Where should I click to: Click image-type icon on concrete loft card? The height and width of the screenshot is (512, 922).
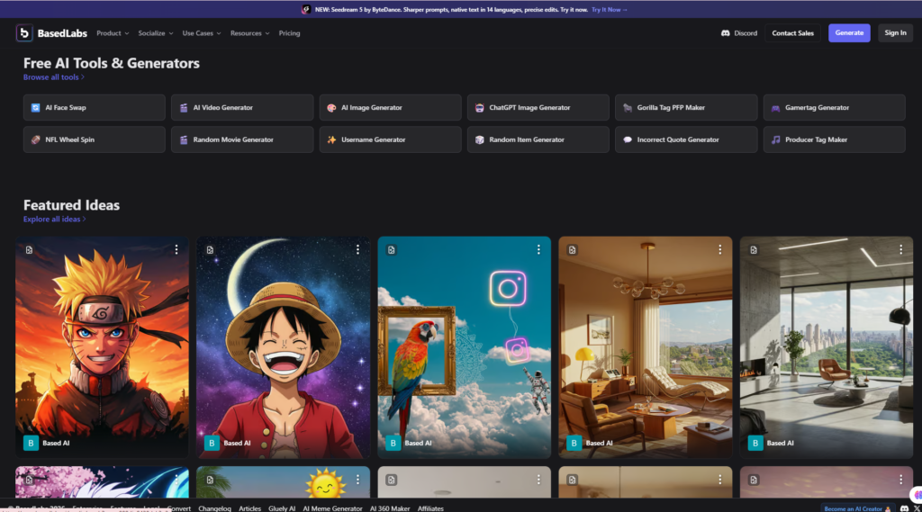[x=754, y=250]
